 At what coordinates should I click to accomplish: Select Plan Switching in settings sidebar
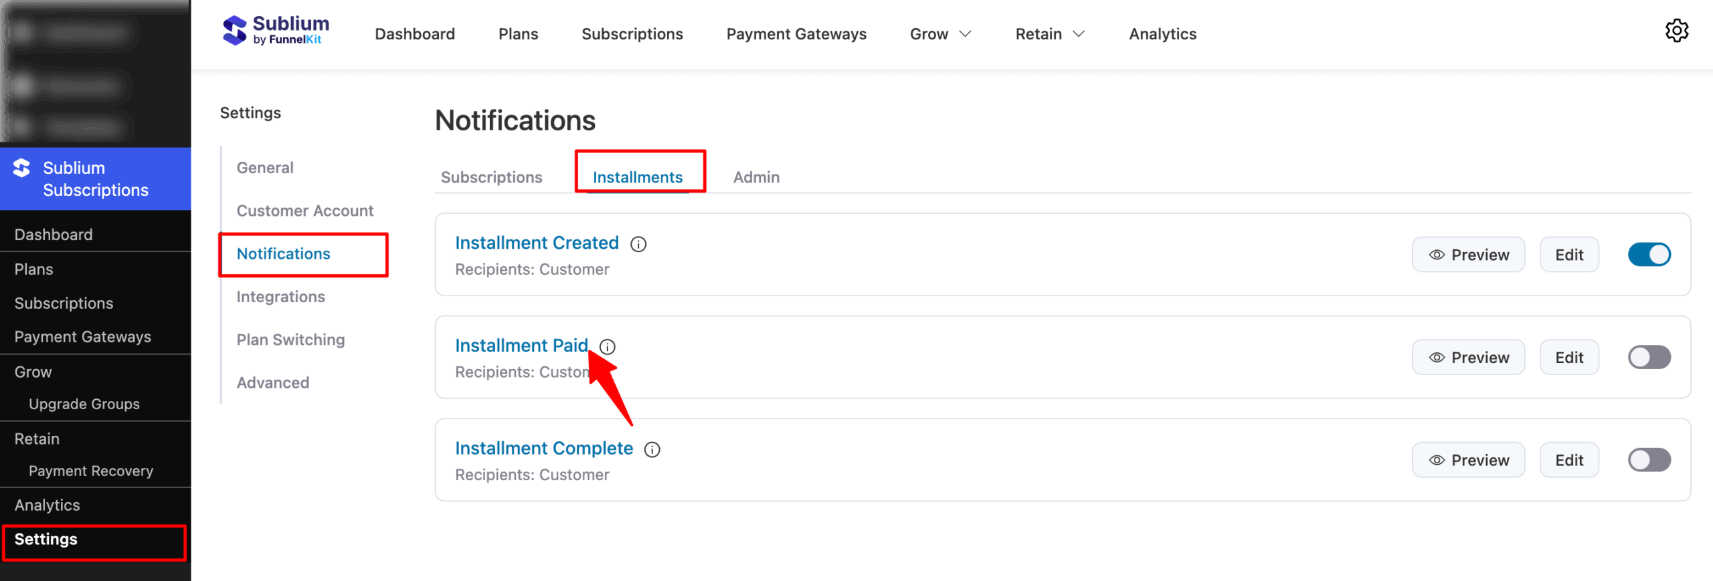click(290, 339)
